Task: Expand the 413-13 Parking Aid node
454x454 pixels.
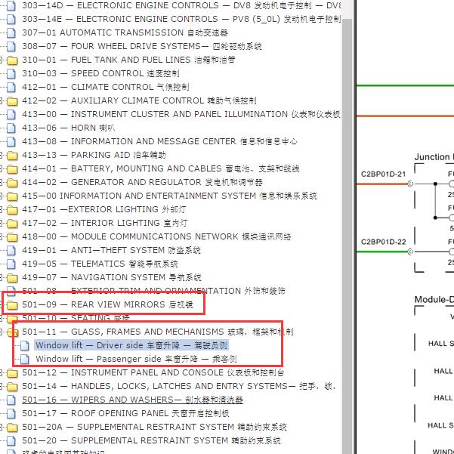Action: point(2,155)
